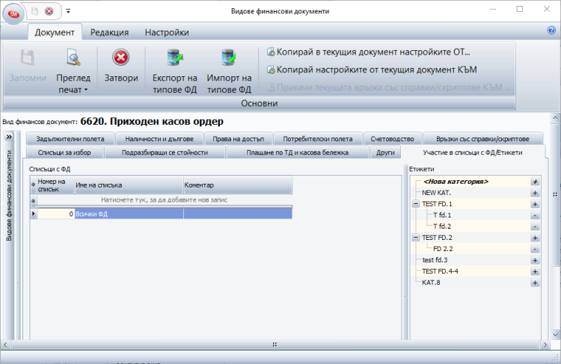Click the vertical scrollbar down arrow
The width and height of the screenshot is (561, 364).
pyautogui.click(x=555, y=335)
